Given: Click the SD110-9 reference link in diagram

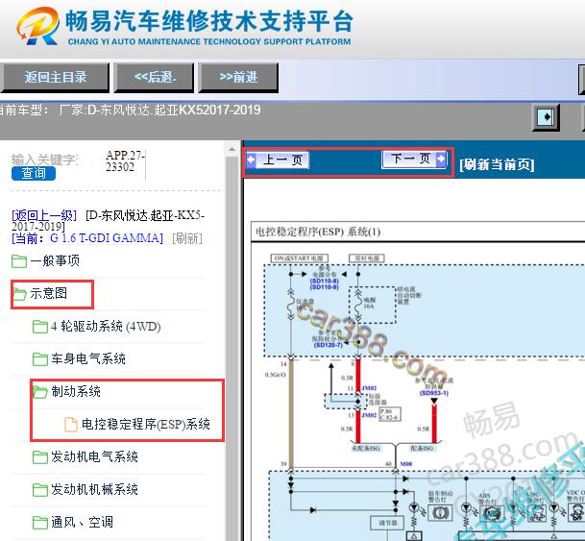Looking at the screenshot, I should point(325,287).
